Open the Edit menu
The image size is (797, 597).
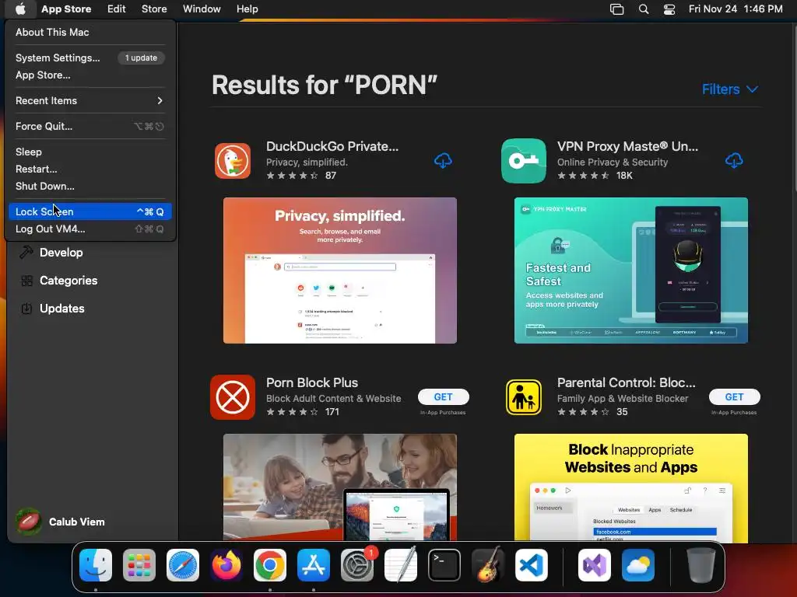pyautogui.click(x=117, y=9)
